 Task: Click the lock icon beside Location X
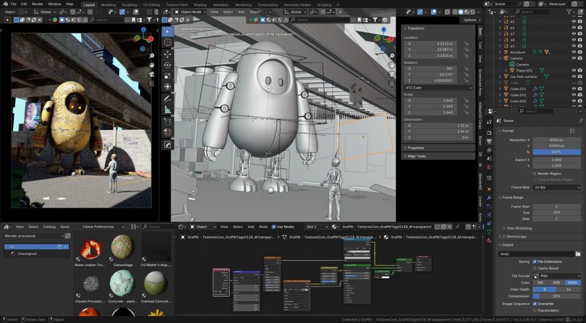click(x=466, y=44)
